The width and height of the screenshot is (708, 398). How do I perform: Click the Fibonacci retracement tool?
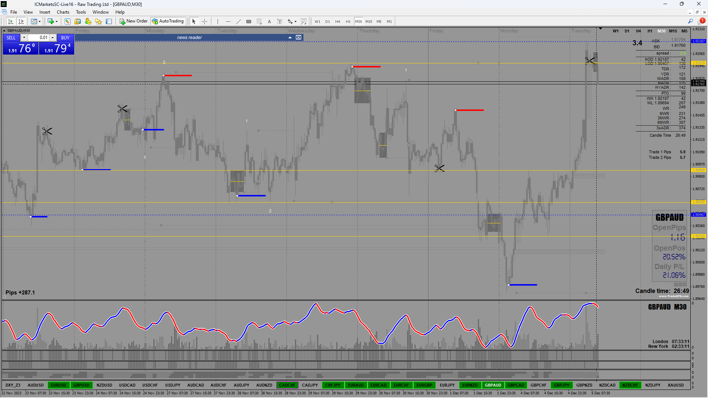(x=259, y=21)
